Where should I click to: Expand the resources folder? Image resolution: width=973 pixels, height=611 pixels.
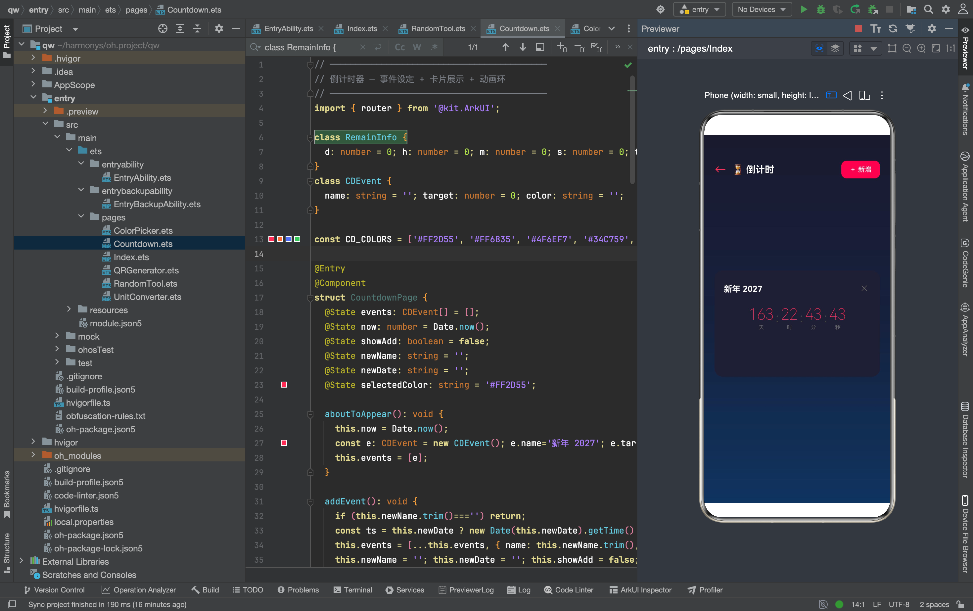click(69, 309)
